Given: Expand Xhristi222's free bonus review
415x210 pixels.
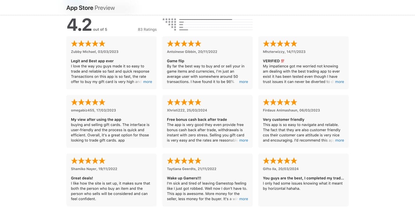Looking at the screenshot, I should coord(243,140).
